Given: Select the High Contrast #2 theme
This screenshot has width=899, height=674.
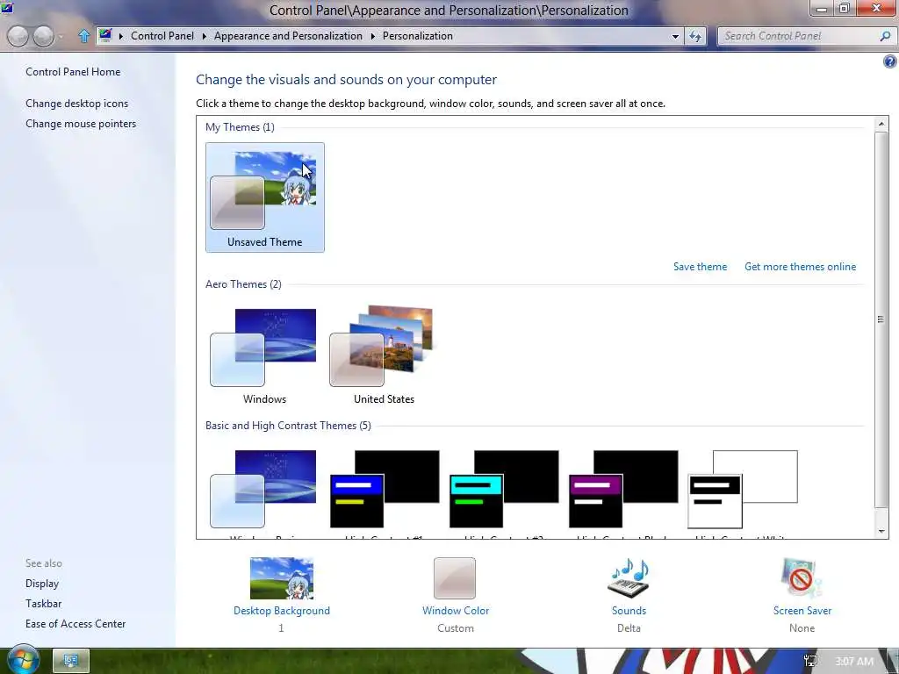Looking at the screenshot, I should (x=503, y=493).
